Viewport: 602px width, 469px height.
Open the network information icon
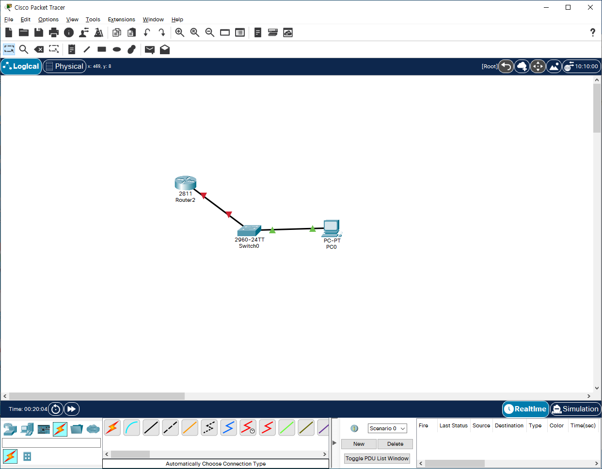click(x=69, y=32)
